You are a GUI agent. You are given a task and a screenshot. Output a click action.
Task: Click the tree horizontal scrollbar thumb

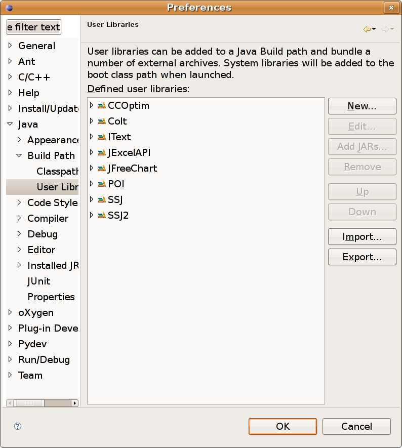(28, 403)
